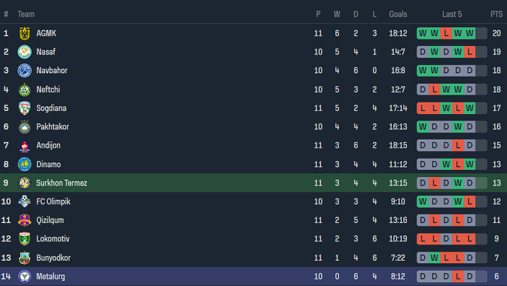Click the Last 5 column header

tap(452, 14)
